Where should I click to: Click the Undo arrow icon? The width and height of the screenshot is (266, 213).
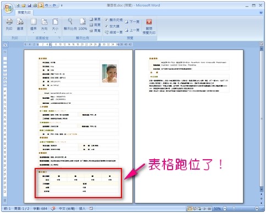tap(46, 5)
